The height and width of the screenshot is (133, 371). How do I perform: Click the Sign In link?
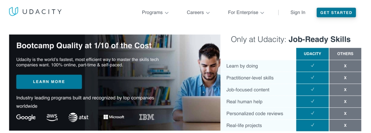click(x=298, y=13)
